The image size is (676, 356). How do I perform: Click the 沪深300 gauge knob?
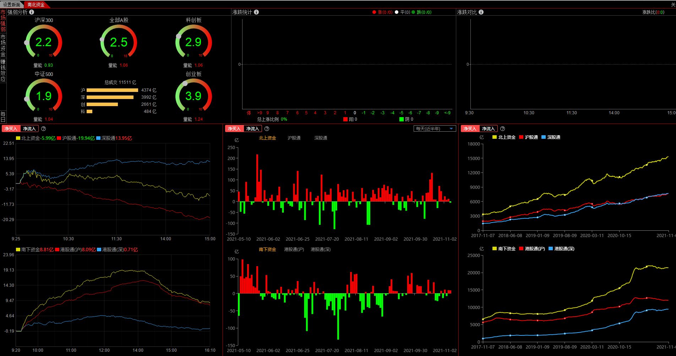point(27,43)
